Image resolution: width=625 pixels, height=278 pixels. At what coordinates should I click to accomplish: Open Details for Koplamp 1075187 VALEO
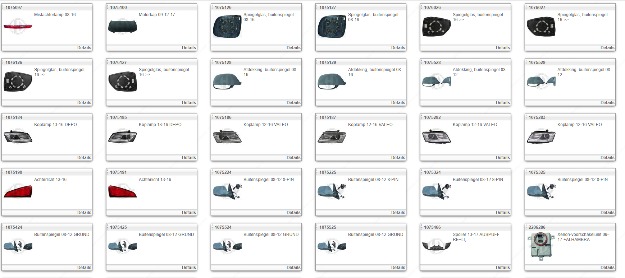tap(398, 158)
